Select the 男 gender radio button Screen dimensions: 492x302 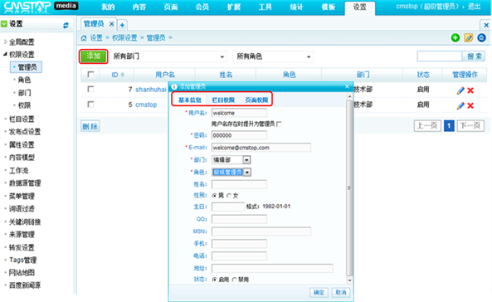click(x=214, y=196)
